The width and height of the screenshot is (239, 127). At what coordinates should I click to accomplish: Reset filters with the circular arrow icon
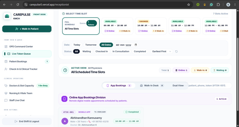tap(176, 52)
